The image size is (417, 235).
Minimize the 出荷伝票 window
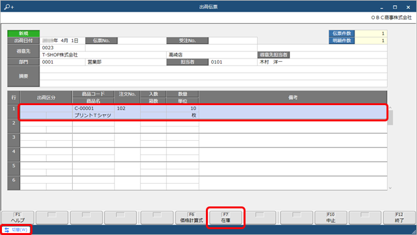point(382,7)
